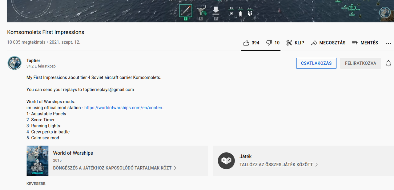Click the chevron after Böngészés tartalmak között
Viewport: 394px width, 190px height.
[175, 168]
